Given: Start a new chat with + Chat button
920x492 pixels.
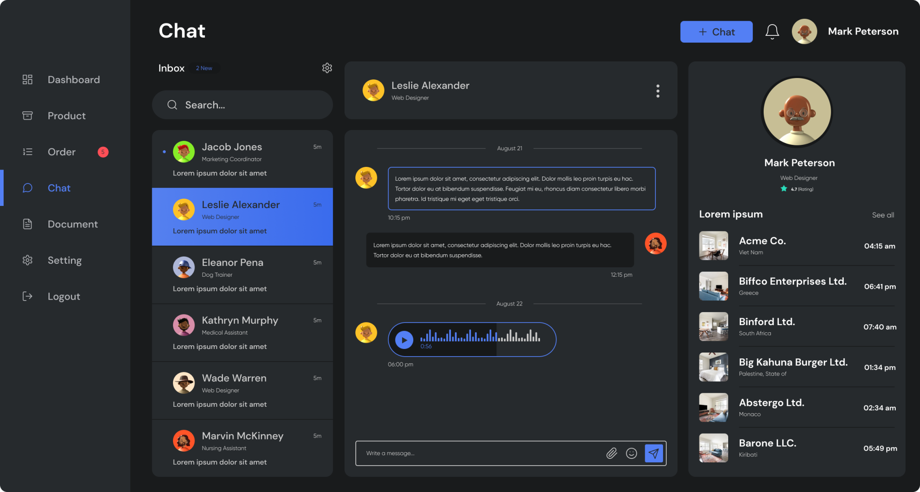Looking at the screenshot, I should (716, 32).
